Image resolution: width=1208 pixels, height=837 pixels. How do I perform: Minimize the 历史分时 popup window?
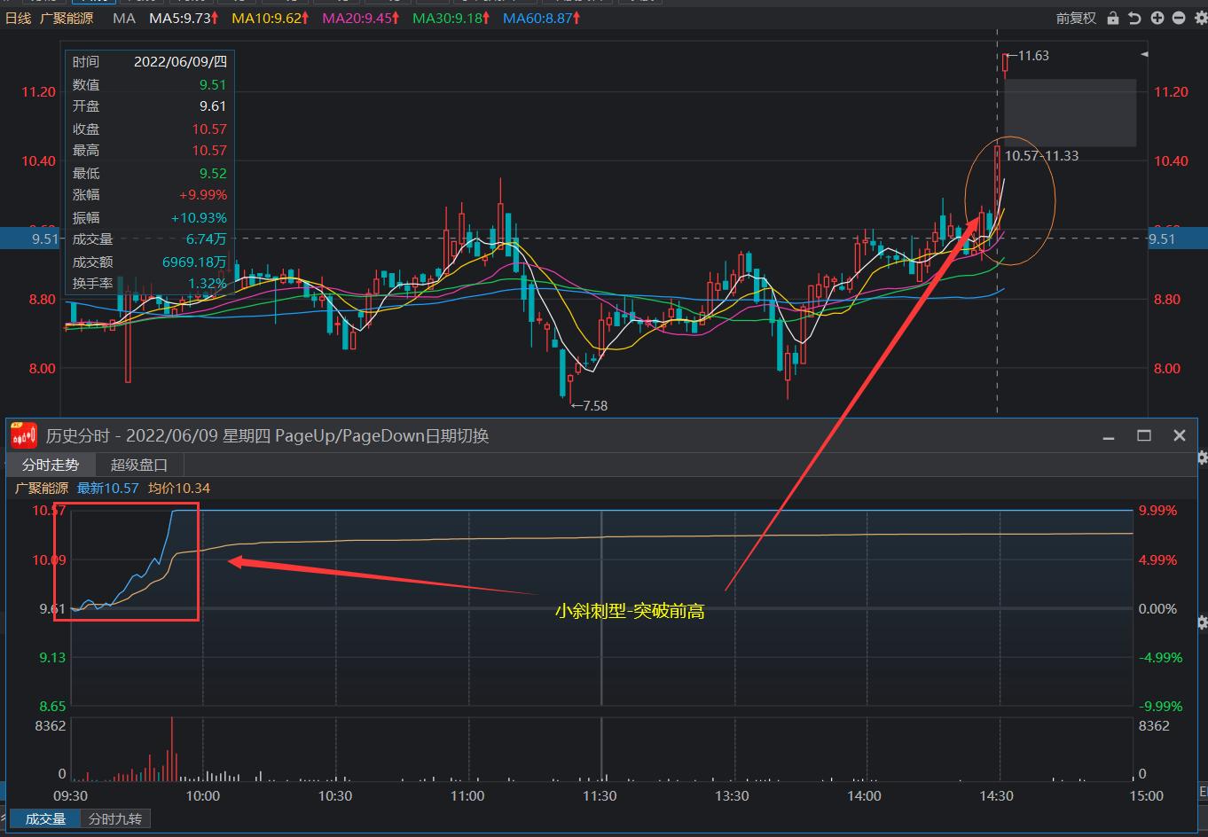1109,435
